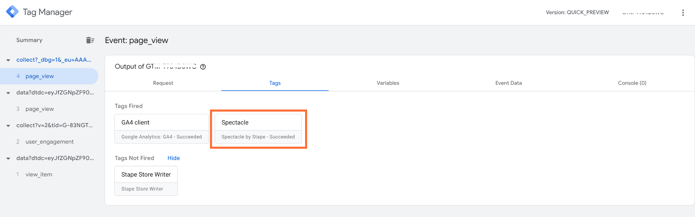This screenshot has width=695, height=217.
Task: Collapse the collect?v=2&tid=G-83NGT request group
Action: [8, 126]
